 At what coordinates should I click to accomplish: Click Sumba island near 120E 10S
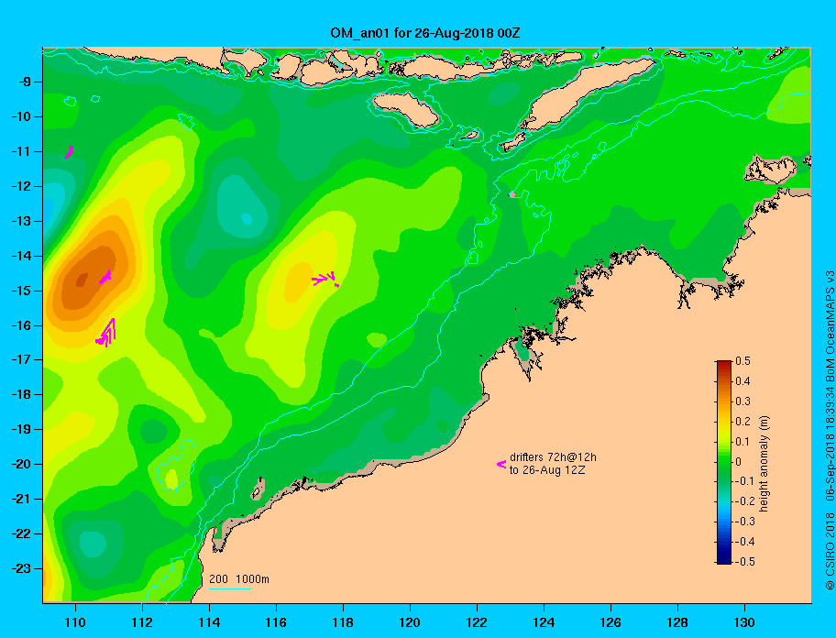pyautogui.click(x=406, y=109)
